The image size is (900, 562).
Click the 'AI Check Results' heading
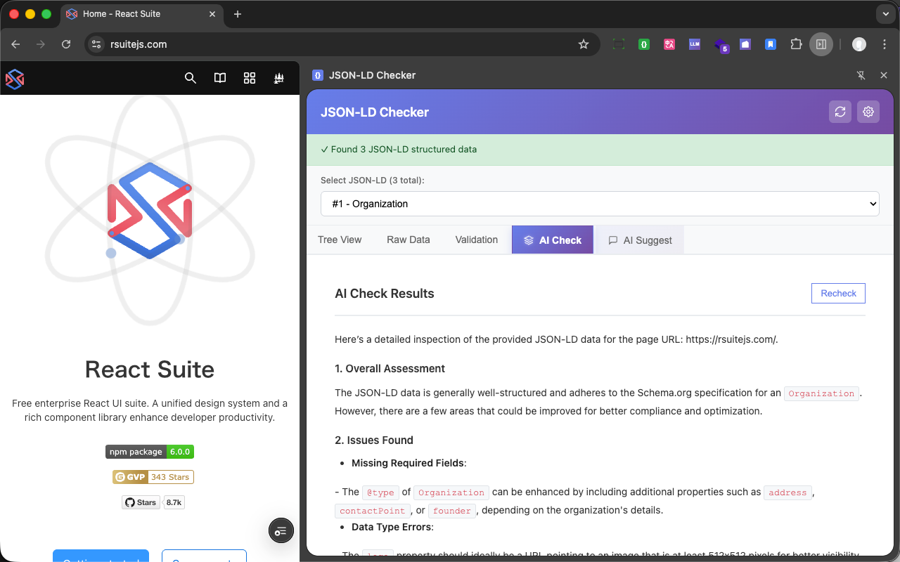pos(385,294)
